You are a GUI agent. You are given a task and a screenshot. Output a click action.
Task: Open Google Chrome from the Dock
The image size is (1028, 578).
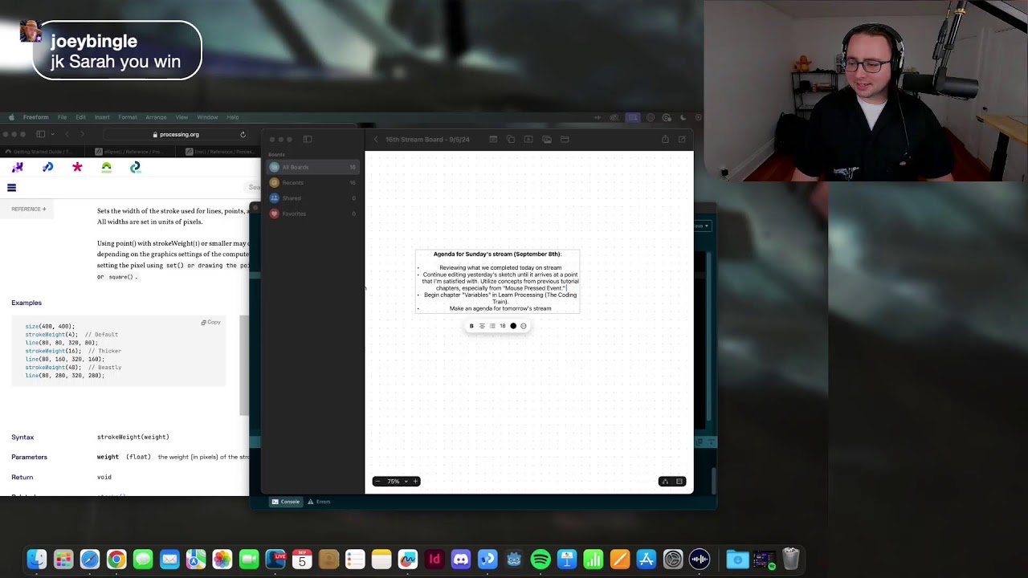point(116,560)
